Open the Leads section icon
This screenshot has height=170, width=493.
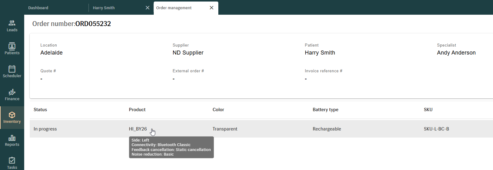click(12, 23)
